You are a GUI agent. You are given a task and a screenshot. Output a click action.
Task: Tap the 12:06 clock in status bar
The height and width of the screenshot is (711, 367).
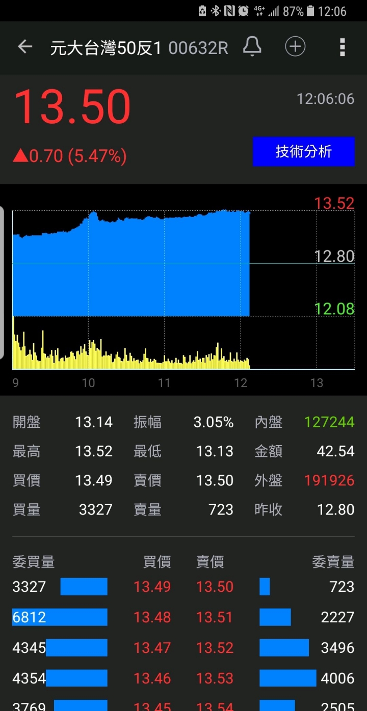tap(332, 11)
